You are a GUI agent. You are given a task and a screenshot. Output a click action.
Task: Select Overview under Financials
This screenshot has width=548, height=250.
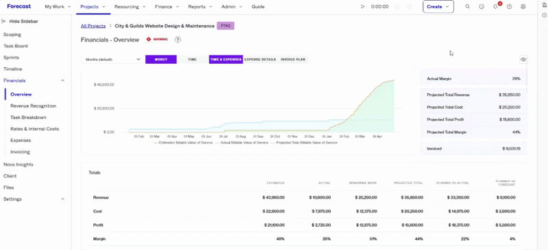[21, 95]
